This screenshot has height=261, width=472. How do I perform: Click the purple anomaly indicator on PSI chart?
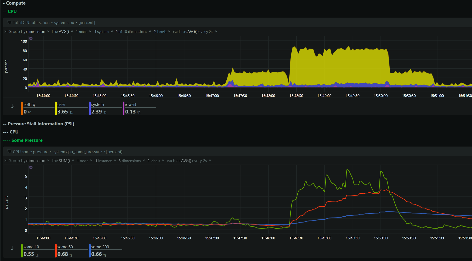point(31,167)
